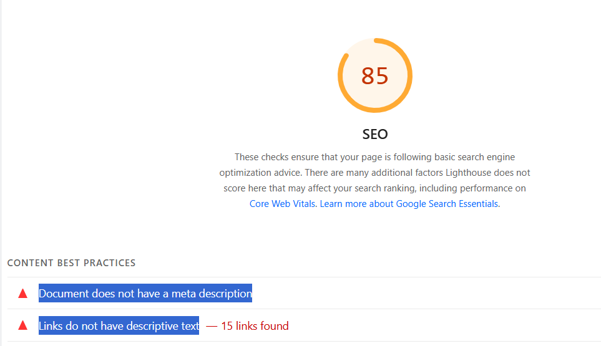This screenshot has height=346, width=601.
Task: Expand 'Document does not have a meta description'
Action: (145, 293)
